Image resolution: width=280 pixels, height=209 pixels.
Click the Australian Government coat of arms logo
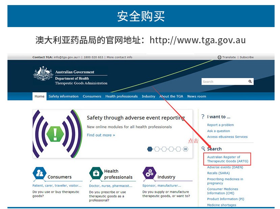tap(43, 74)
